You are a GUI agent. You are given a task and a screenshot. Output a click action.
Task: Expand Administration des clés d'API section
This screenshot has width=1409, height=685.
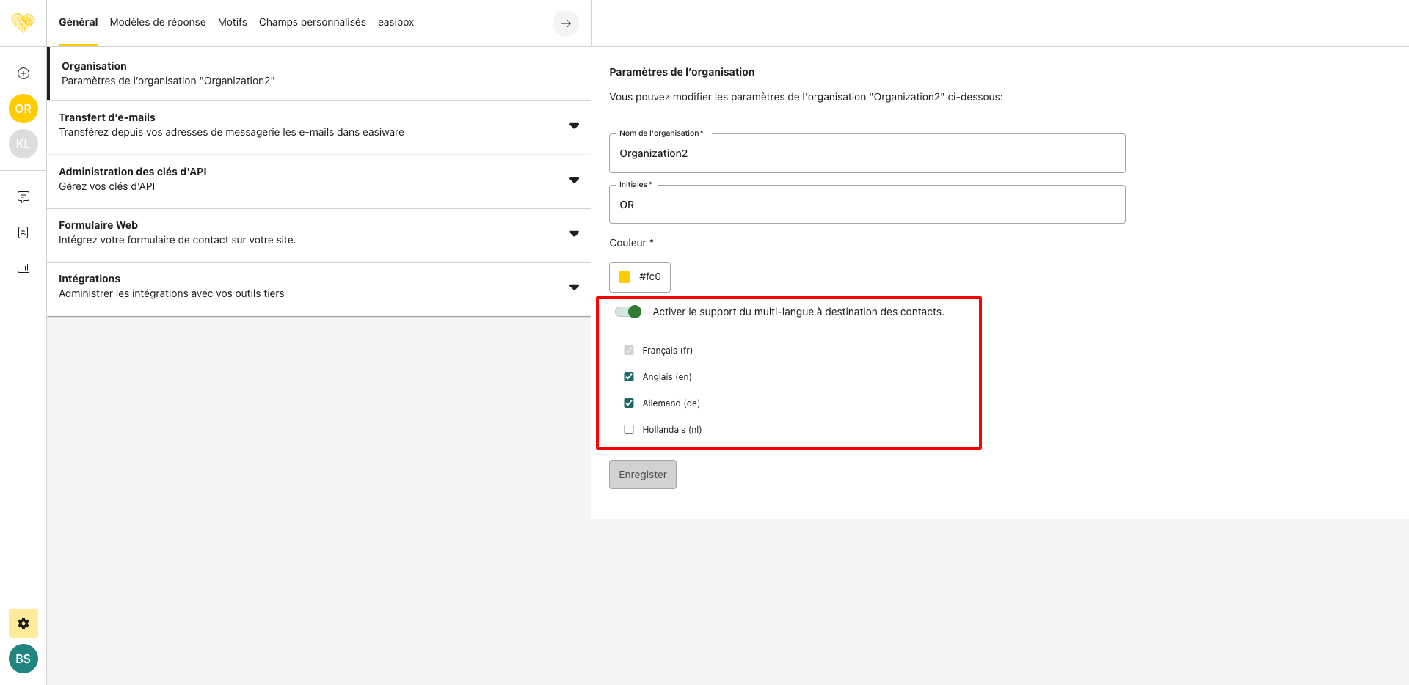[574, 180]
